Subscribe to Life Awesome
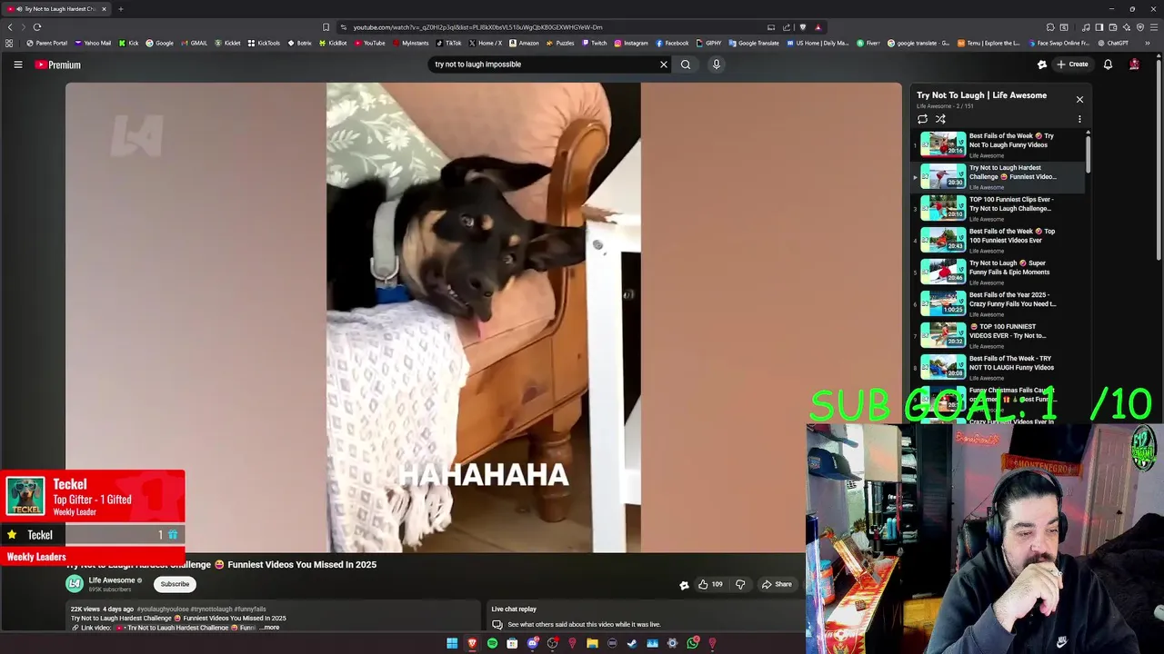The height and width of the screenshot is (654, 1164). [175, 584]
